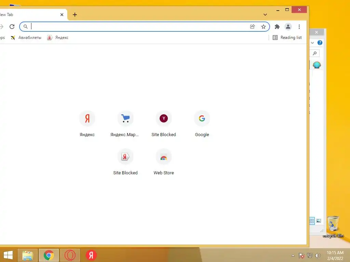Screen dimensions: 350x262
Task: Launch Yandex from the taskbar
Action: [x=91, y=255]
